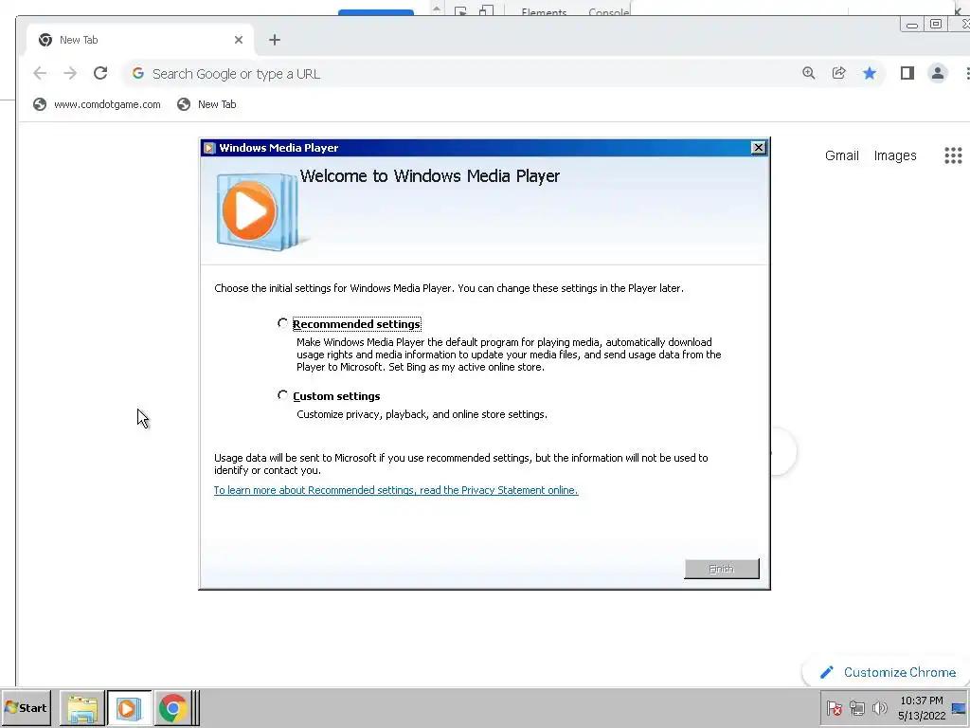
Task: Click the Console tab in DevTools behind
Action: pos(609,11)
